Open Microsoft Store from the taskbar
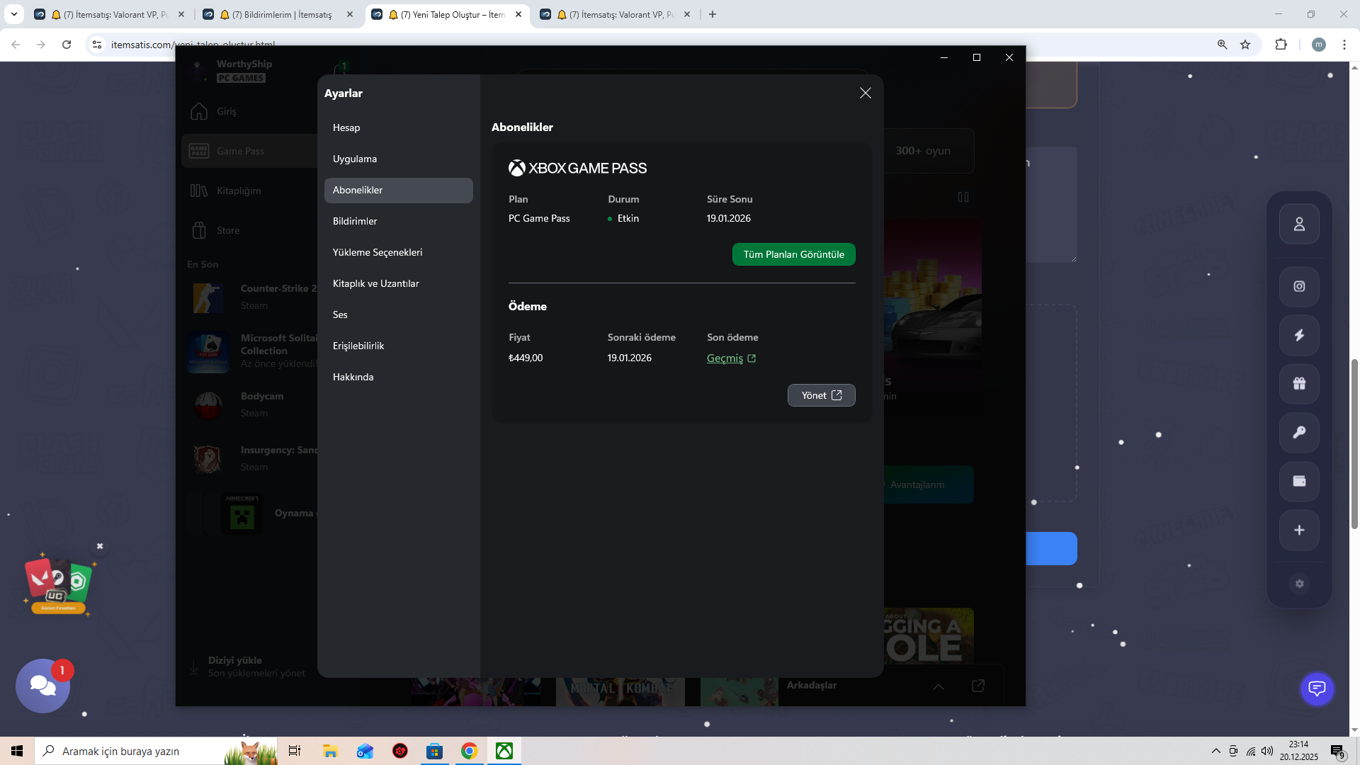The height and width of the screenshot is (765, 1360). [434, 751]
